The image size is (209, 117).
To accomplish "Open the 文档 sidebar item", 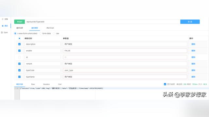I will coord(5,19).
